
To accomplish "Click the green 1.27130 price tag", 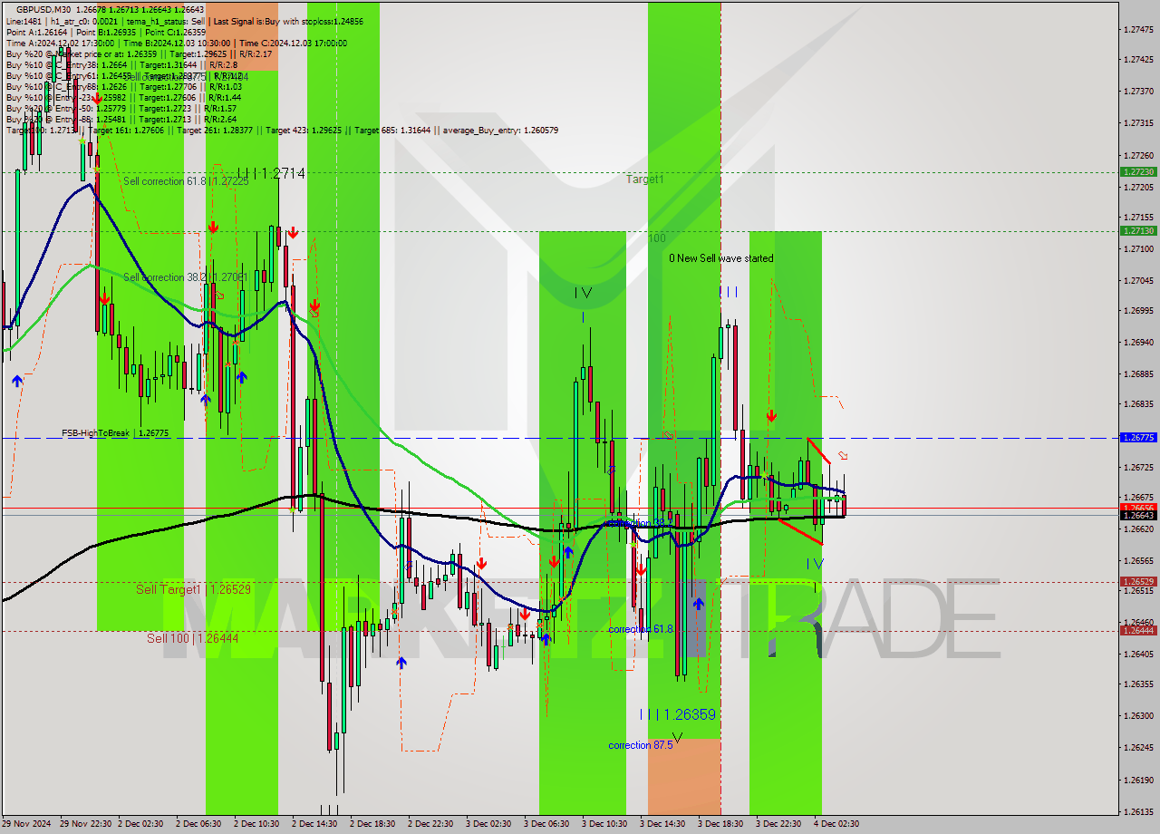I will click(x=1137, y=230).
